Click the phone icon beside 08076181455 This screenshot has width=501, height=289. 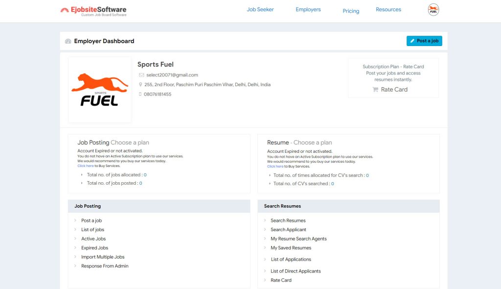[x=140, y=95]
